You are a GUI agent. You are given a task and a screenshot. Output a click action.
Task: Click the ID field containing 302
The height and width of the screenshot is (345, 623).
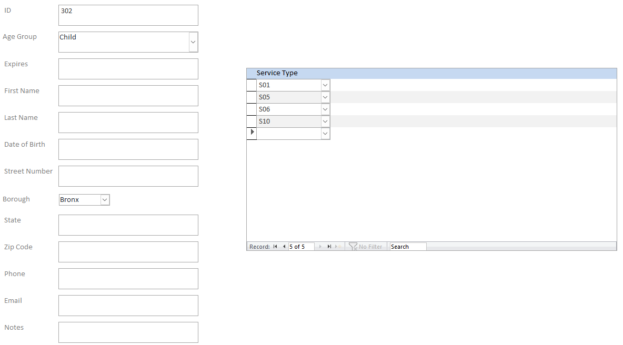(x=128, y=15)
